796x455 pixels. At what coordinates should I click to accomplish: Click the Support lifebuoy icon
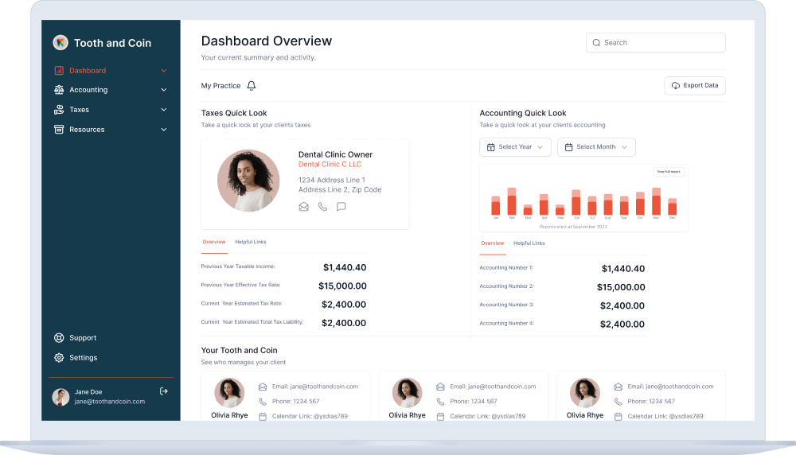(x=59, y=338)
